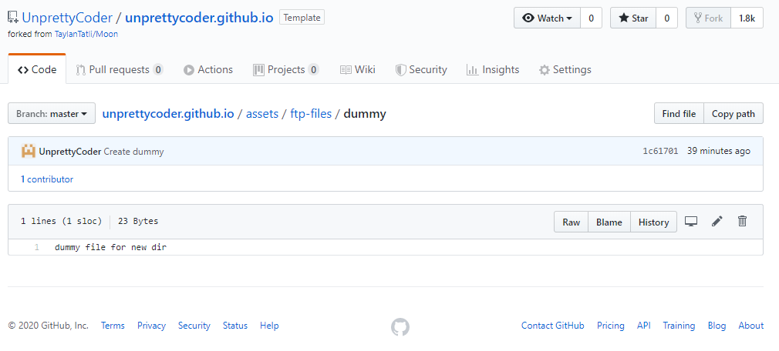Open the Settings gear tab
Viewport: 779px width, 351px height.
[x=565, y=70]
